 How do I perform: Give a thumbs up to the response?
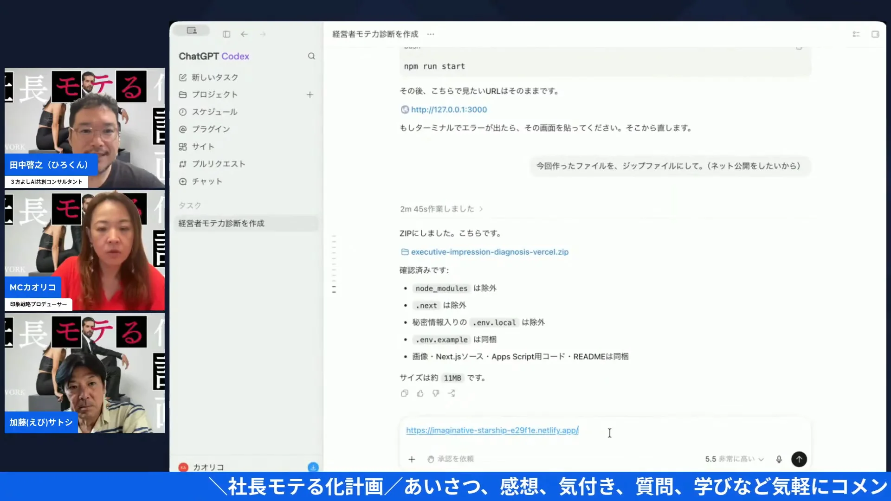point(420,393)
